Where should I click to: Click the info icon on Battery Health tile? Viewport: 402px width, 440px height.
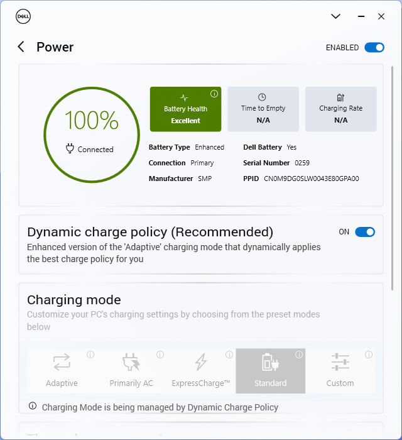[x=214, y=94]
